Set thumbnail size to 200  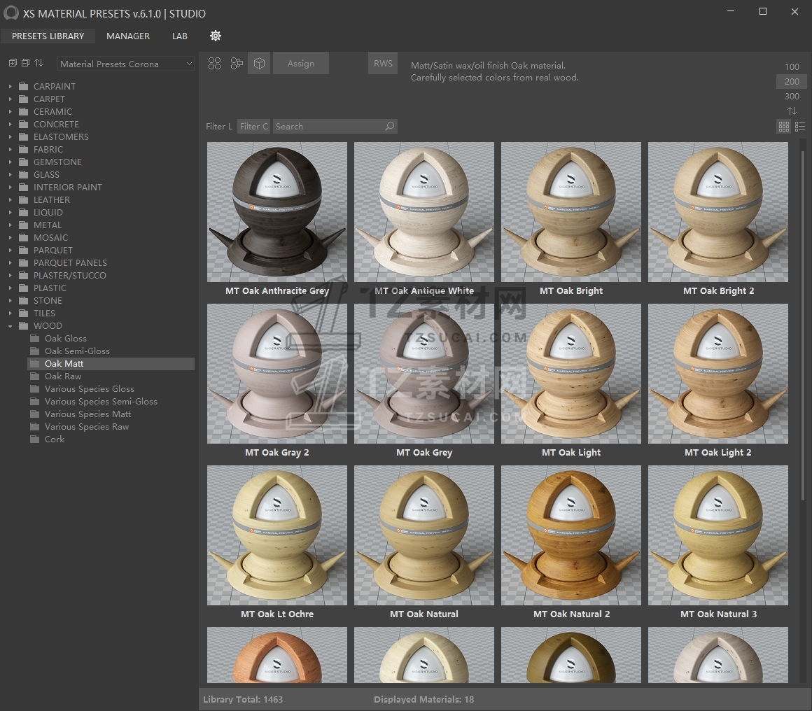coord(792,81)
